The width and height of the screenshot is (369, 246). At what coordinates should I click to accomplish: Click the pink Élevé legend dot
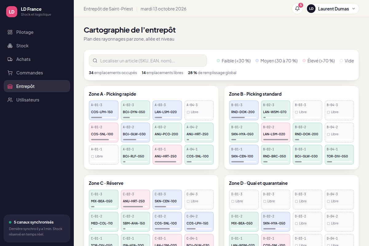click(x=304, y=61)
